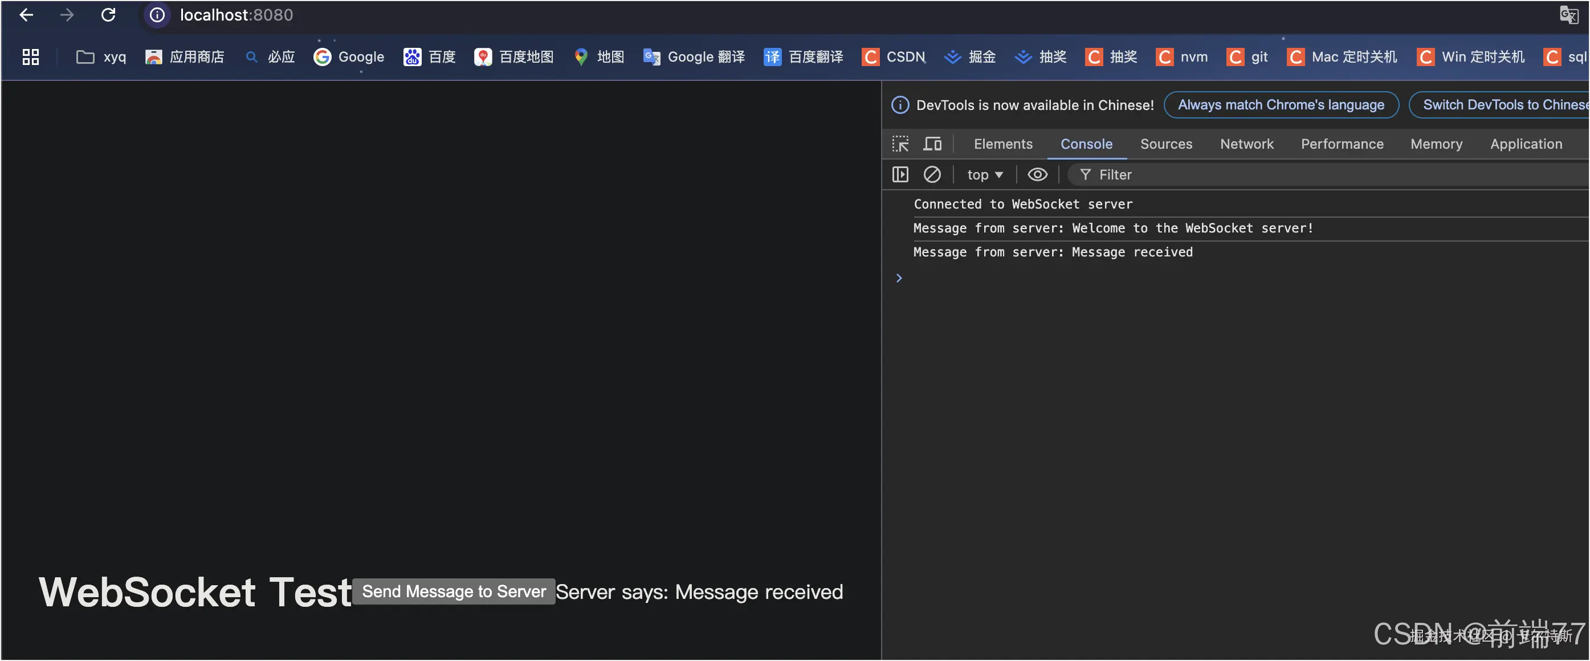Expand the xyq bookmarks folder
This screenshot has width=1590, height=661.
click(x=101, y=57)
